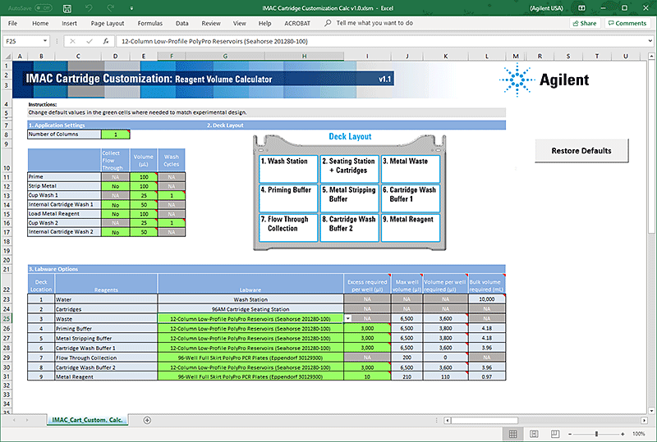Click the formula bar Enter checkmark icon
The width and height of the screenshot is (657, 442).
pyautogui.click(x=89, y=41)
